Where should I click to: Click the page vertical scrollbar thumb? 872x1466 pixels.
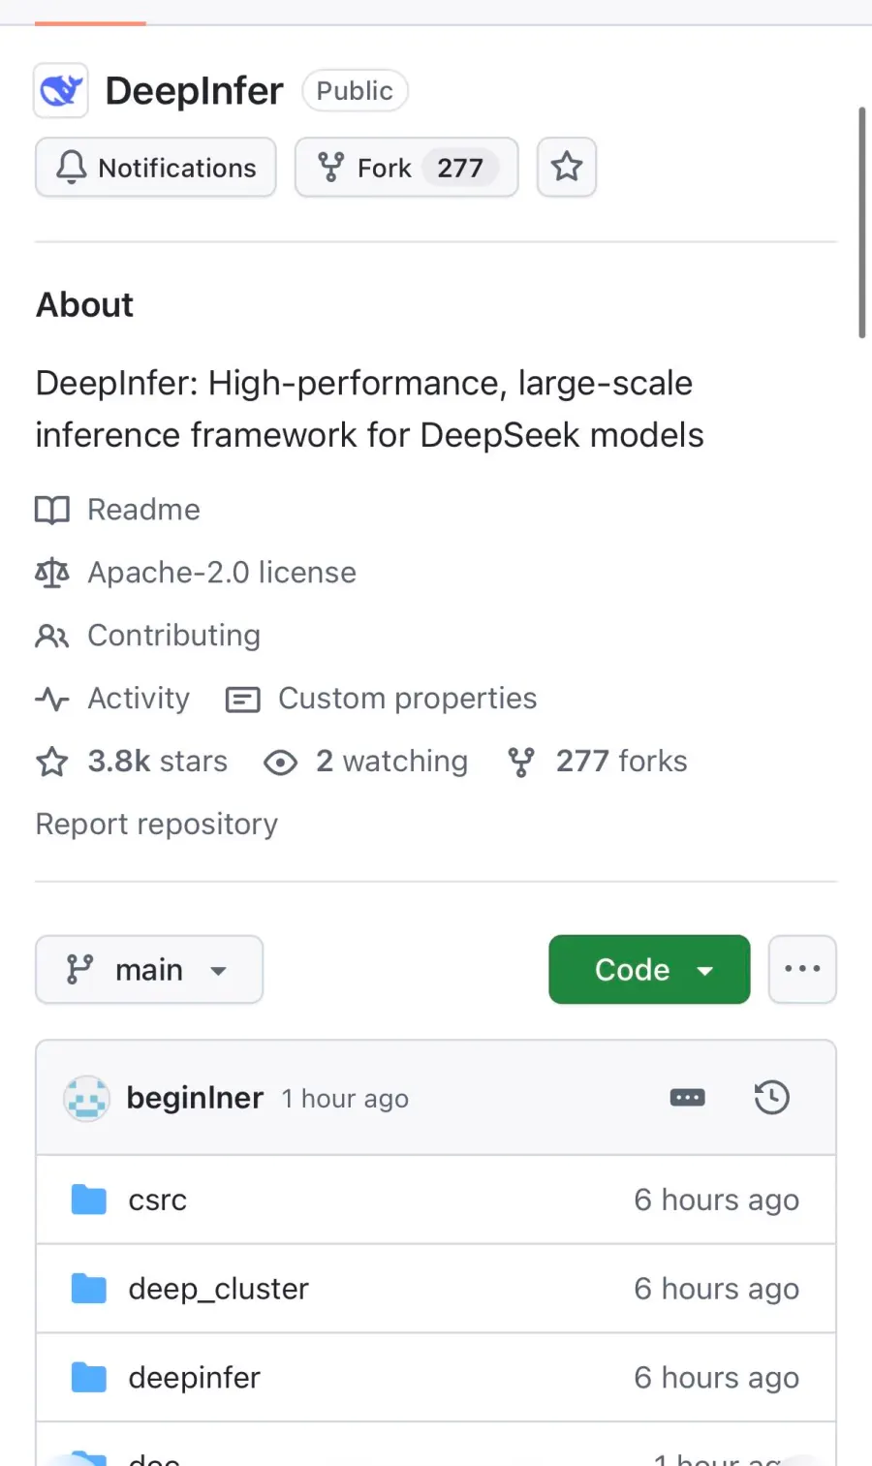tap(862, 223)
